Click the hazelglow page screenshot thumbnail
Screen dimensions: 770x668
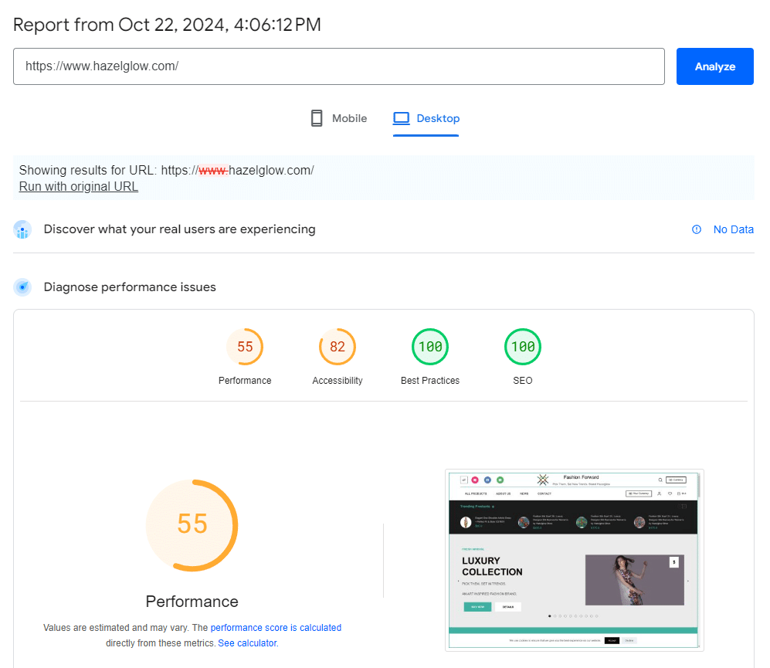click(574, 560)
